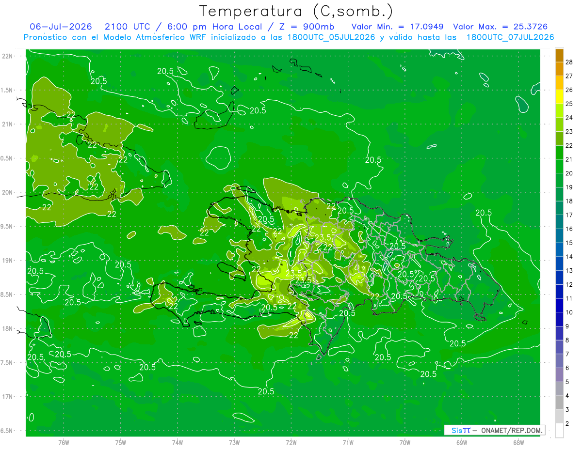This screenshot has height=449, width=582.
Task: Click the color scale label "2"
Action: click(567, 424)
